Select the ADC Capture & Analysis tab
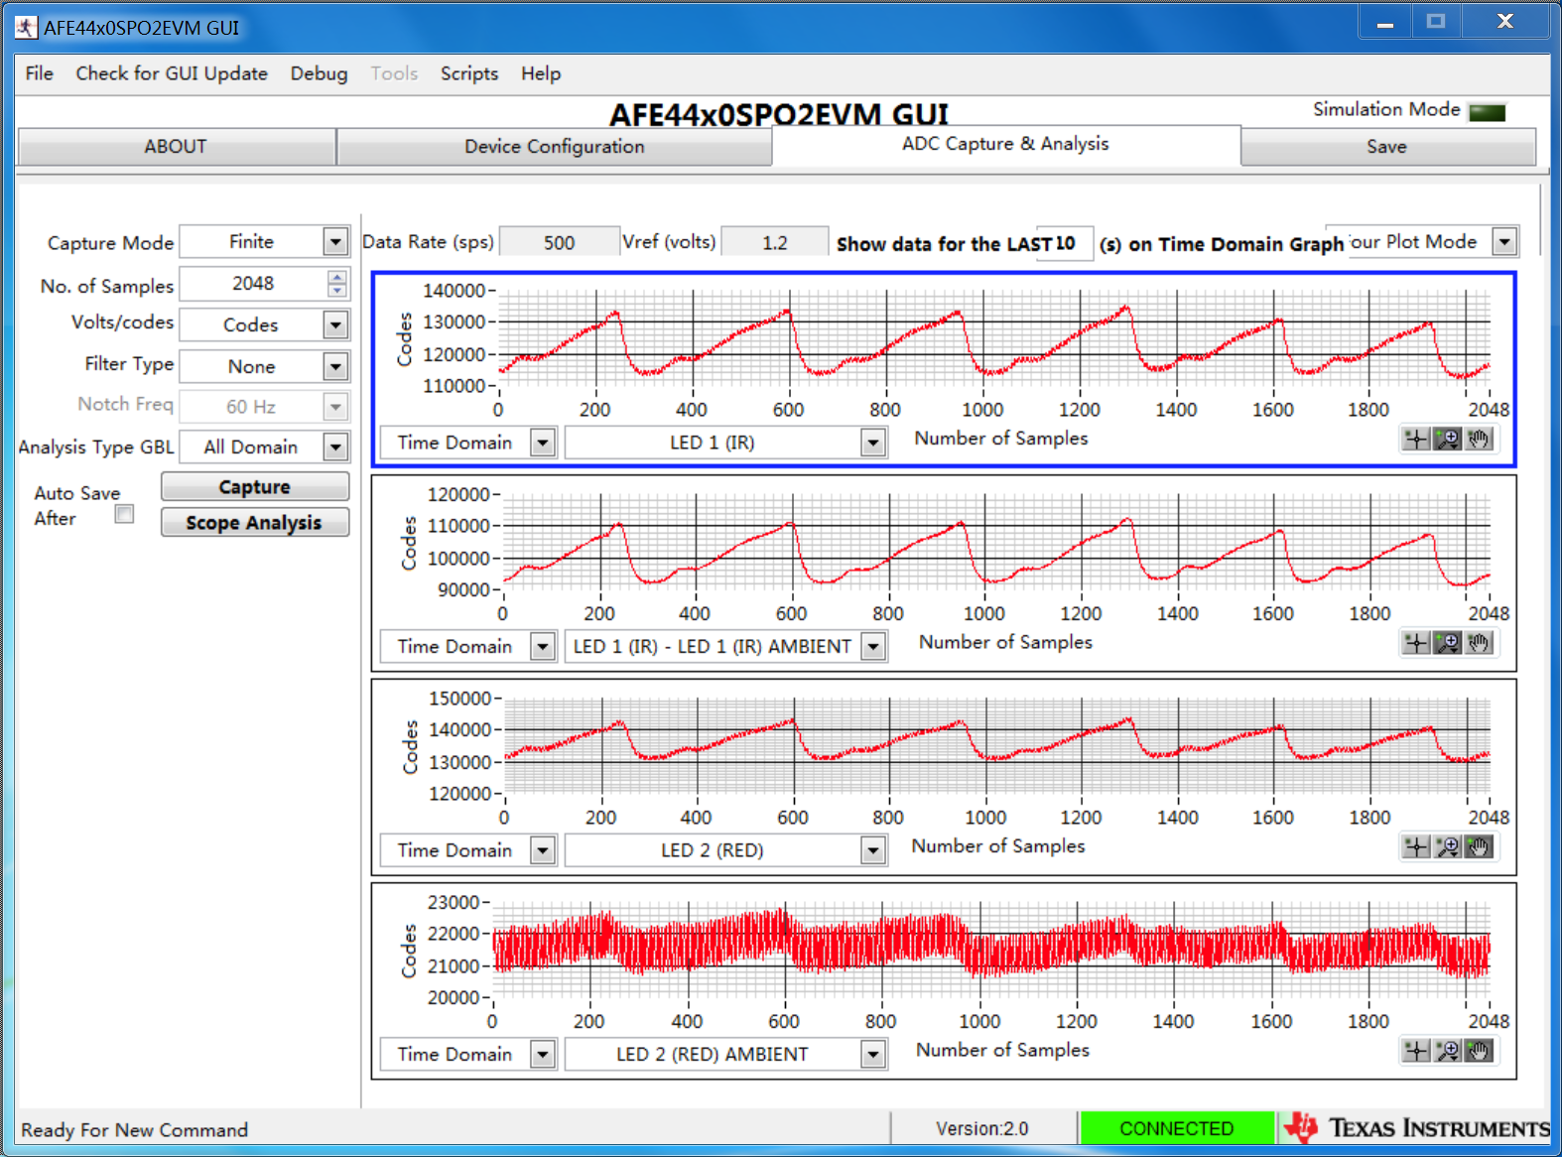 point(1006,145)
